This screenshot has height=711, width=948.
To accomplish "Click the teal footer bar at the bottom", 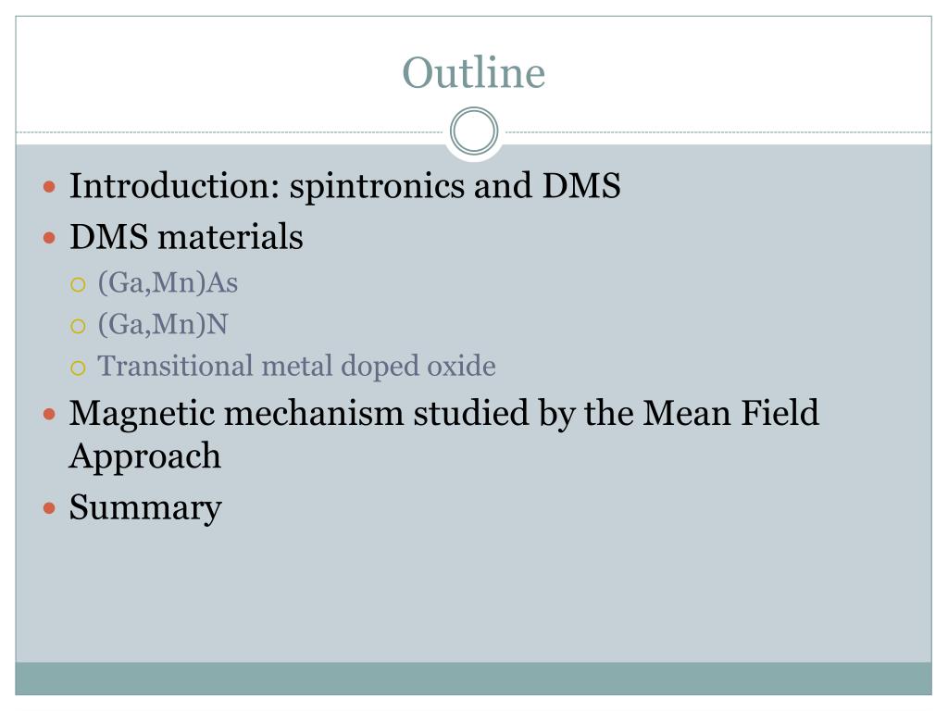I will (x=473, y=679).
